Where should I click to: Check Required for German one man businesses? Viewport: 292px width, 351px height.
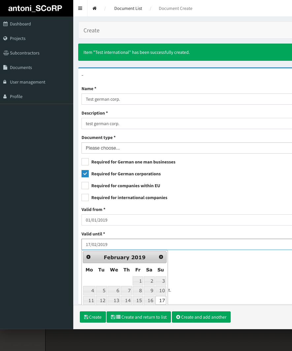click(85, 162)
